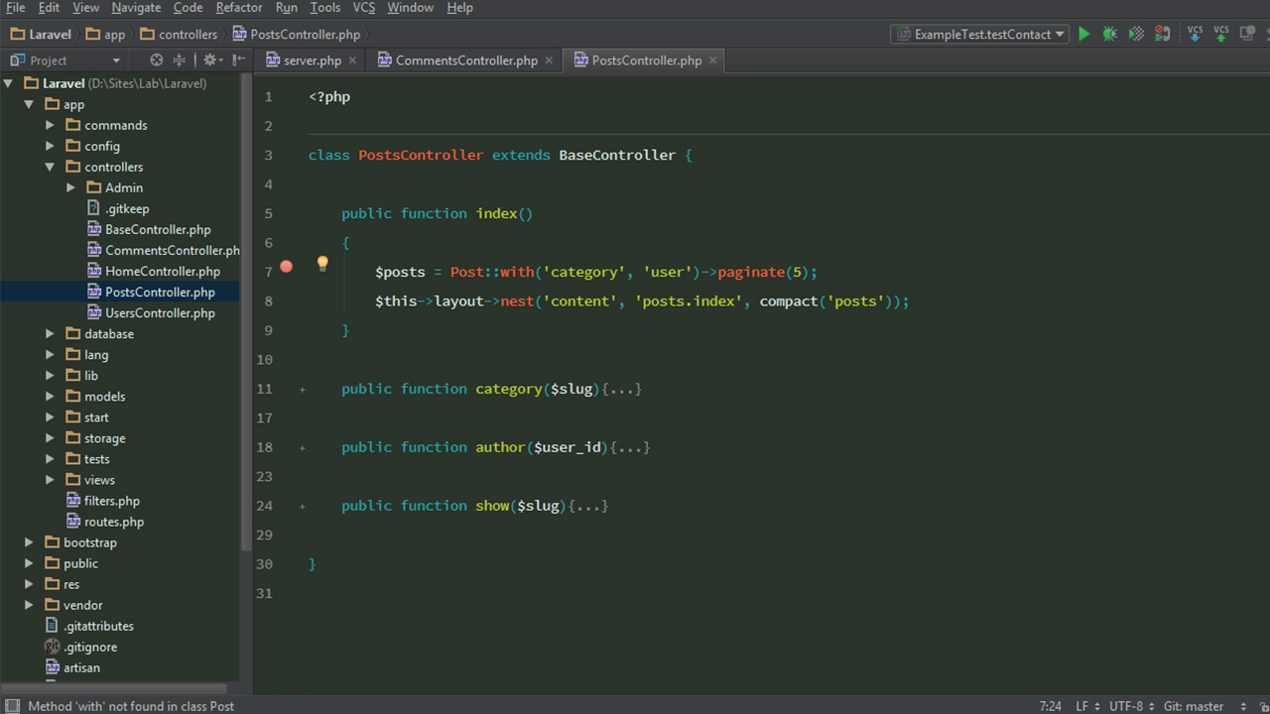
Task: Click the Scroll-to-Source crosshair icon
Action: [x=157, y=59]
